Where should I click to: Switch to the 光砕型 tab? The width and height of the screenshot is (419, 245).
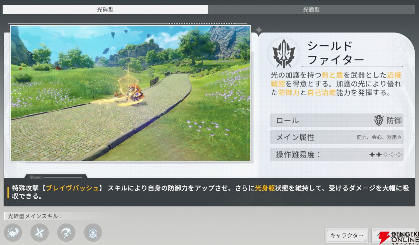point(105,10)
